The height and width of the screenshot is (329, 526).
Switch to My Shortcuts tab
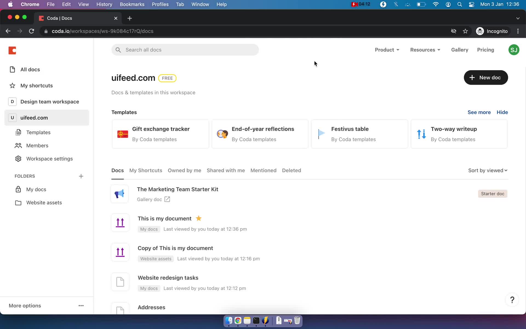point(146,171)
